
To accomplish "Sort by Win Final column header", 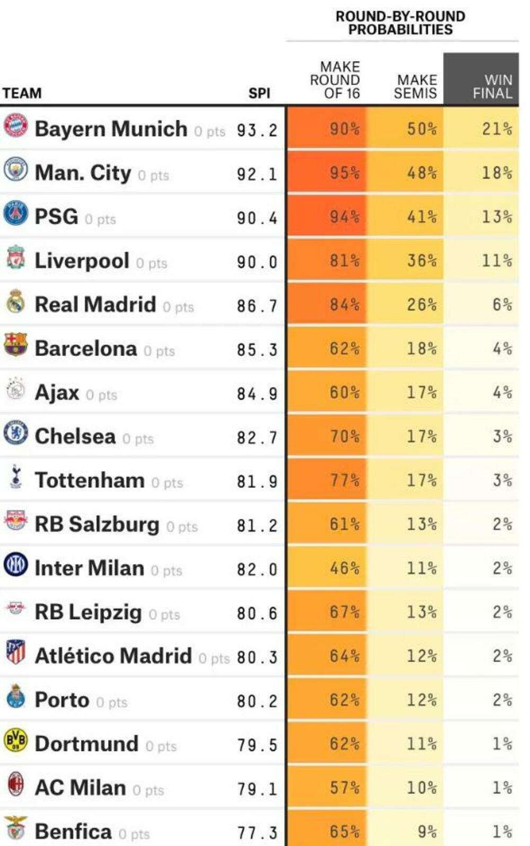I will tap(492, 87).
